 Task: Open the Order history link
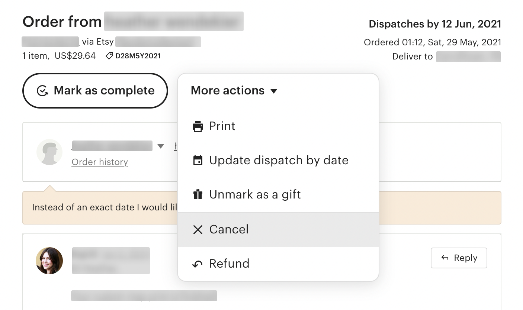(100, 162)
